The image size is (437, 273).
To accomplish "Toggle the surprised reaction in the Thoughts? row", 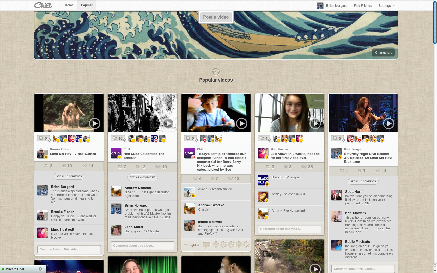I will click(231, 245).
